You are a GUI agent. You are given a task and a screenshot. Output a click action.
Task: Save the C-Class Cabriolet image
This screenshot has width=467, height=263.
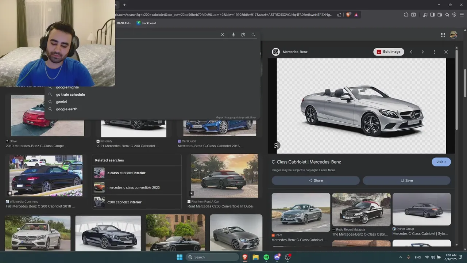(x=406, y=180)
